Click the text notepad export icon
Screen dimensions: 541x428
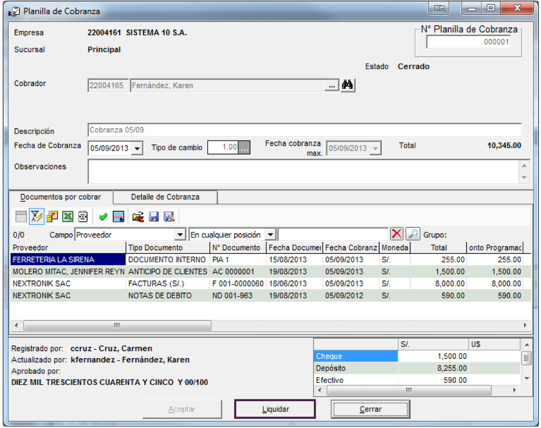tap(83, 217)
